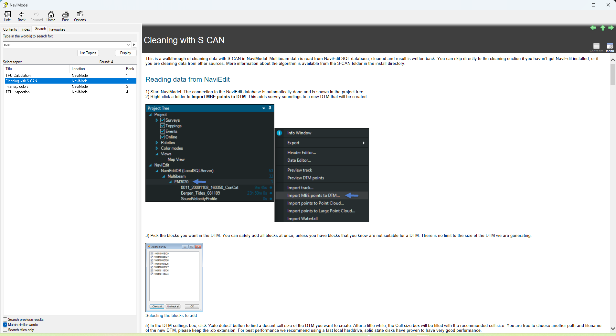Click the Add to Survey dialog screenshot
Viewport: 616px width, 336px height.
tap(174, 278)
